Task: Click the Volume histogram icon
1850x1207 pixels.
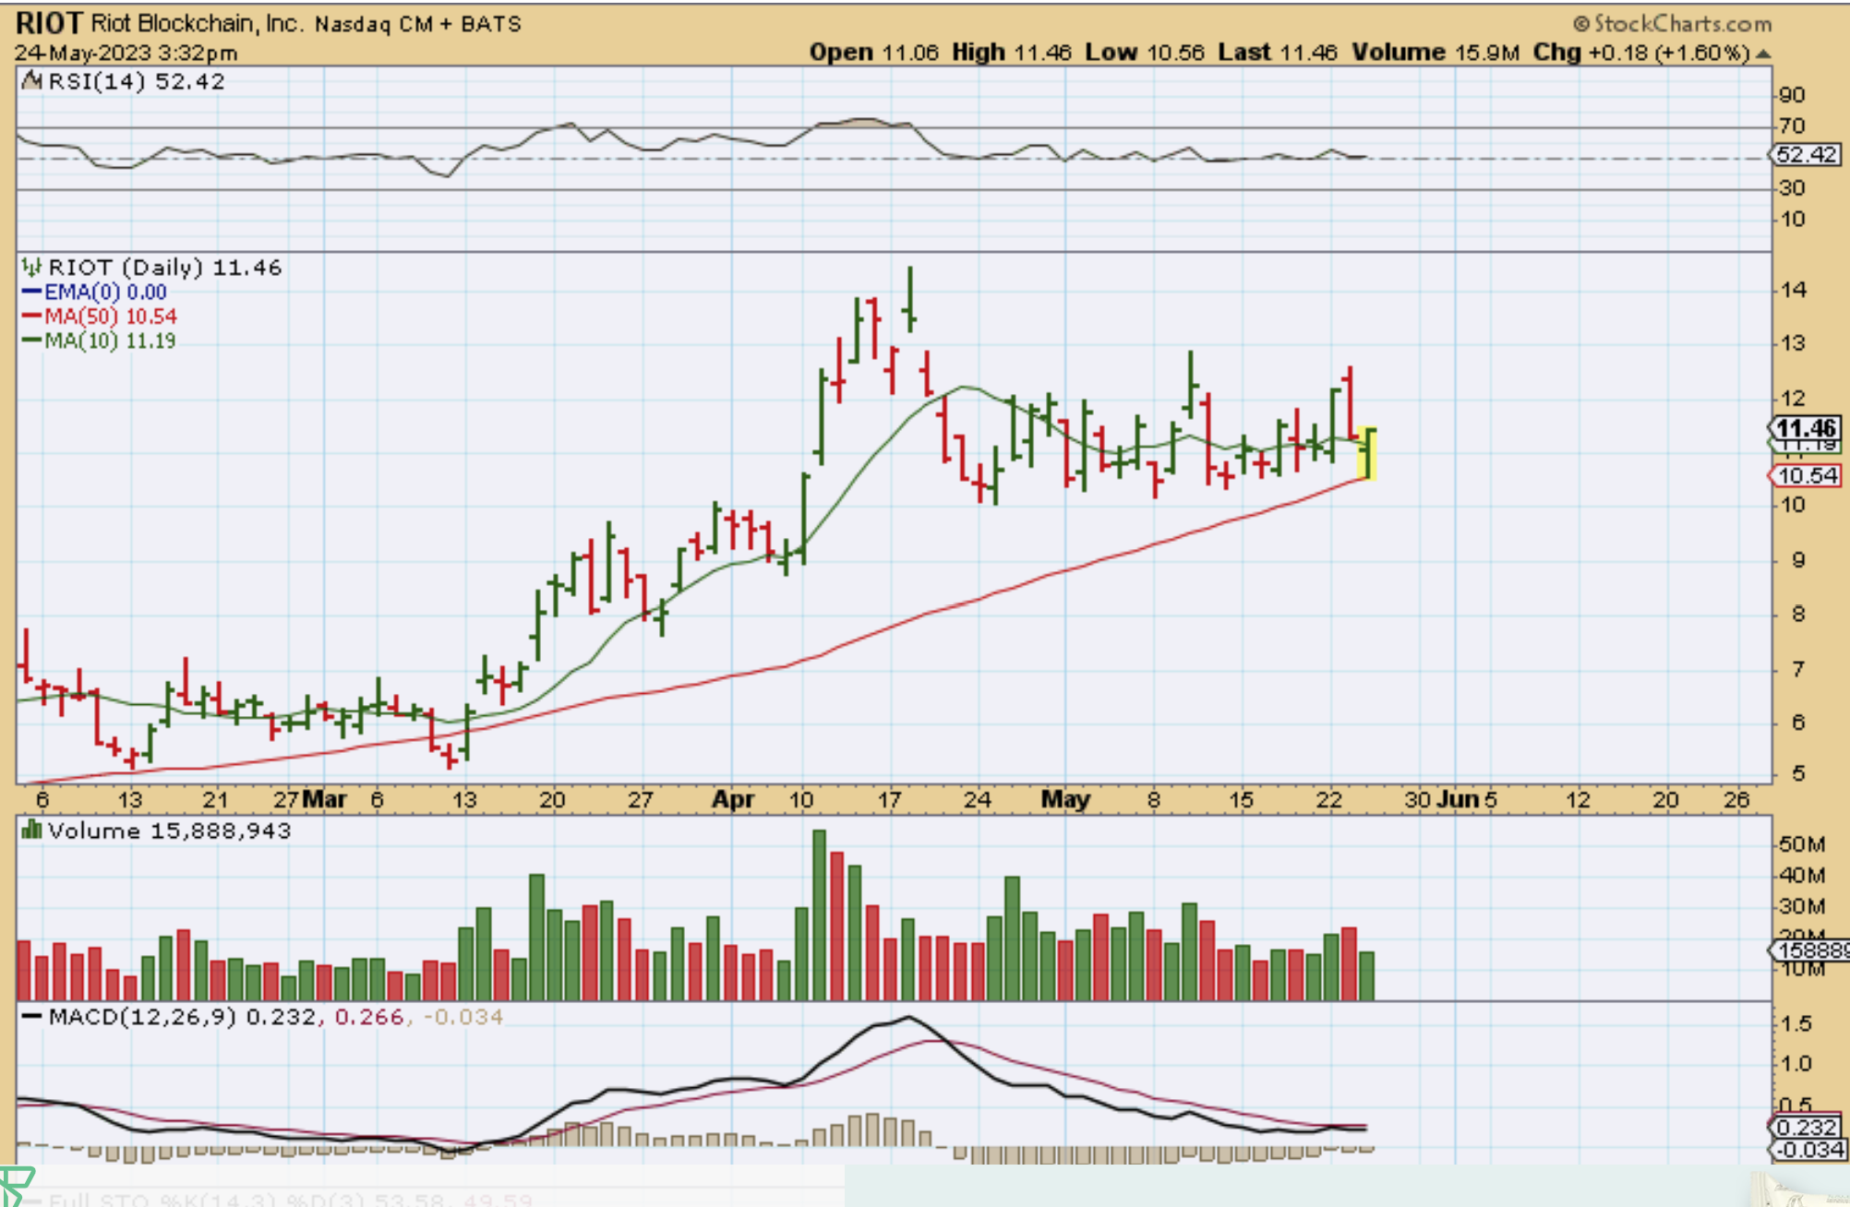Action: (31, 831)
